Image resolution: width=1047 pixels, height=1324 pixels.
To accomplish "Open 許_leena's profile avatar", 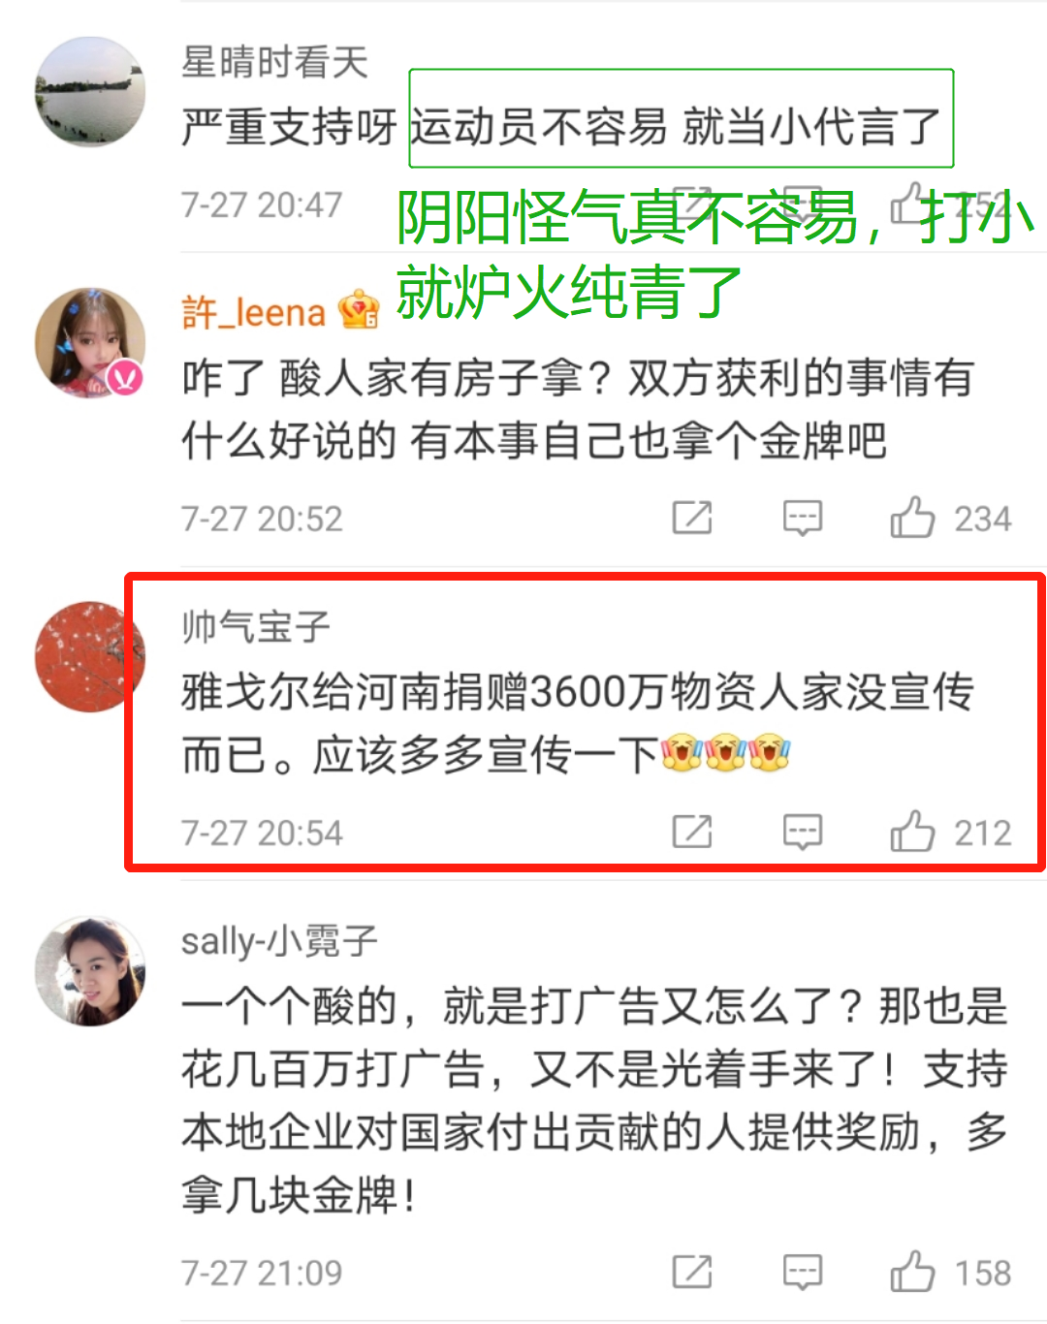I will click(x=90, y=342).
